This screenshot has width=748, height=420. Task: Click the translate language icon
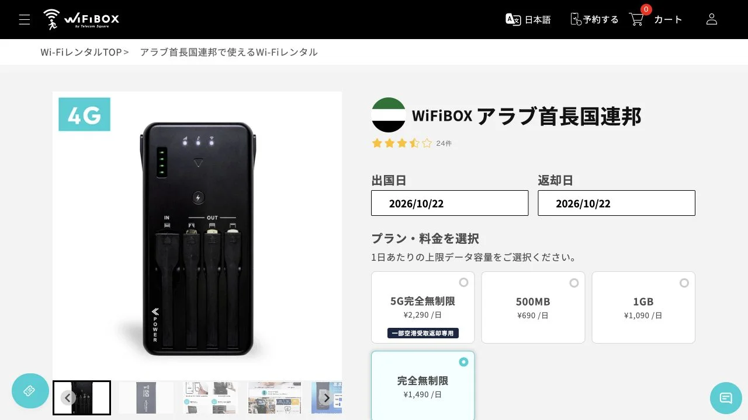coord(513,19)
